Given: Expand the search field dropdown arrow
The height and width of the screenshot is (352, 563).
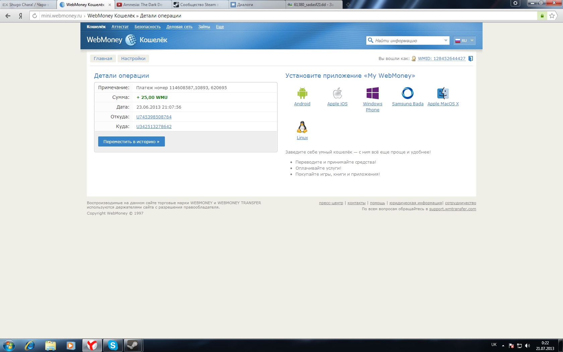Looking at the screenshot, I should [446, 40].
